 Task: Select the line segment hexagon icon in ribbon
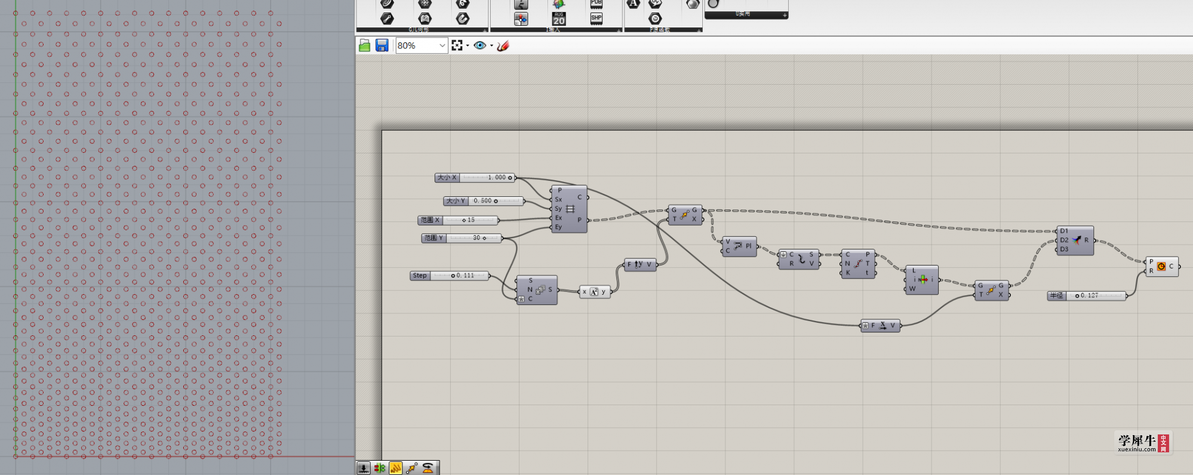pyautogui.click(x=387, y=18)
